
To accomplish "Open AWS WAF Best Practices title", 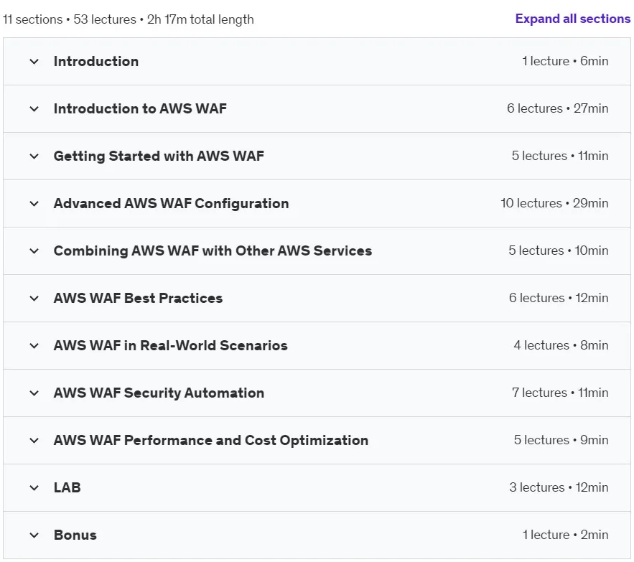I will [x=139, y=299].
